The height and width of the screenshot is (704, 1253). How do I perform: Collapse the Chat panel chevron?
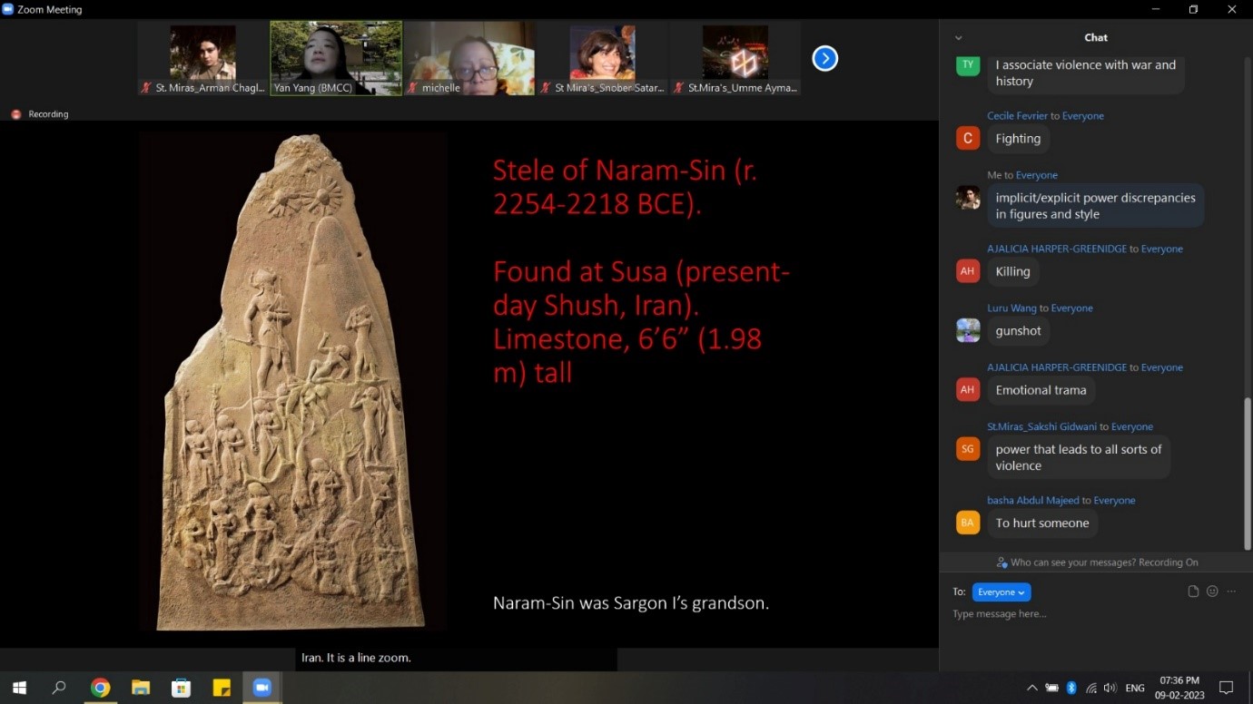[x=958, y=38]
